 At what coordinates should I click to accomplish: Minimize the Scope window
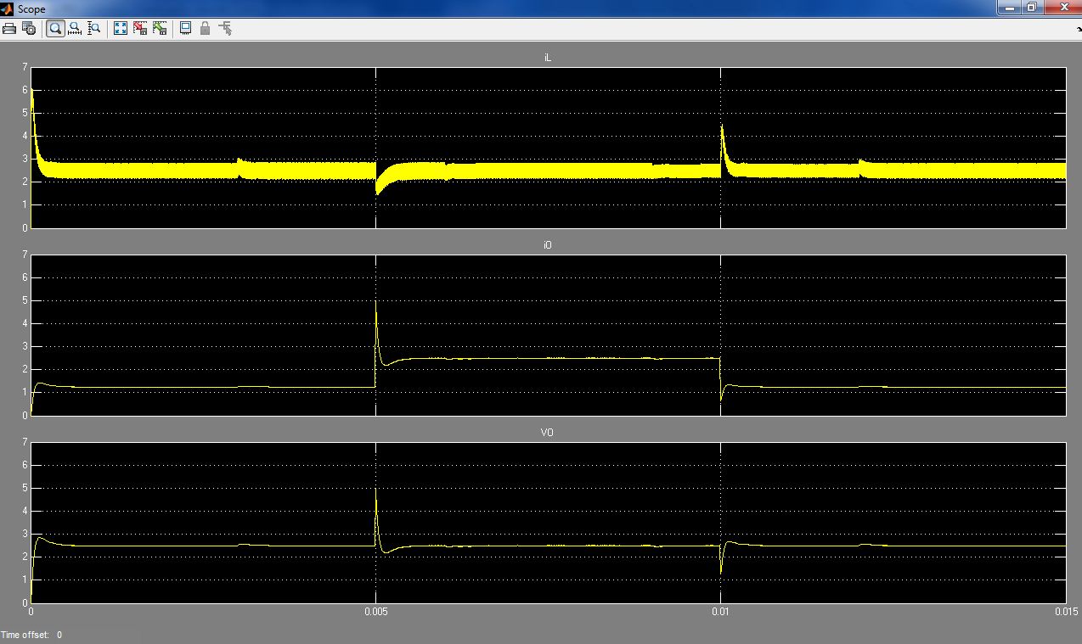point(1009,8)
